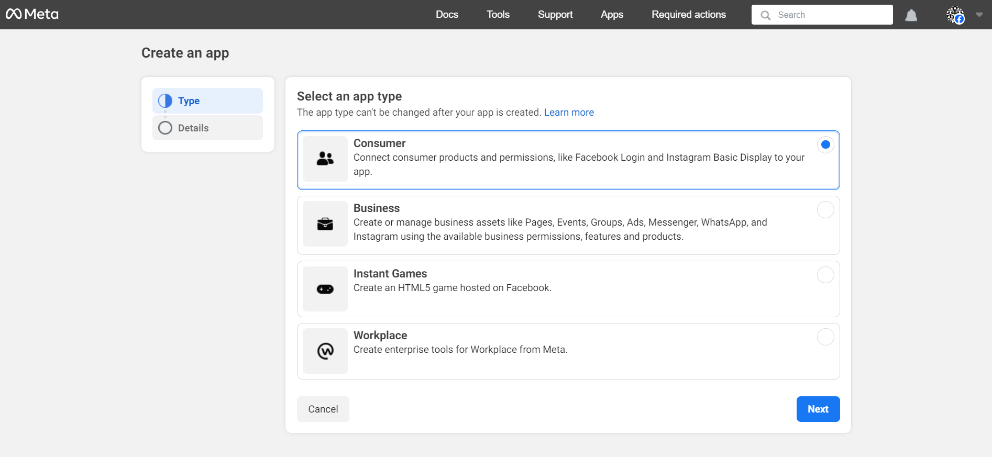Click the profile avatar icon
Image resolution: width=992 pixels, height=457 pixels.
pyautogui.click(x=955, y=15)
